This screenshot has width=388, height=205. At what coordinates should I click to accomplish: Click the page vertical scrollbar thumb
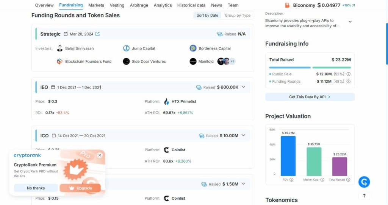point(387,44)
